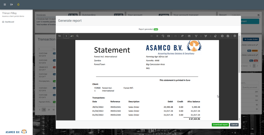The image size is (264, 135).
Task: Zoom out the statement PDF
Action: (x=151, y=36)
